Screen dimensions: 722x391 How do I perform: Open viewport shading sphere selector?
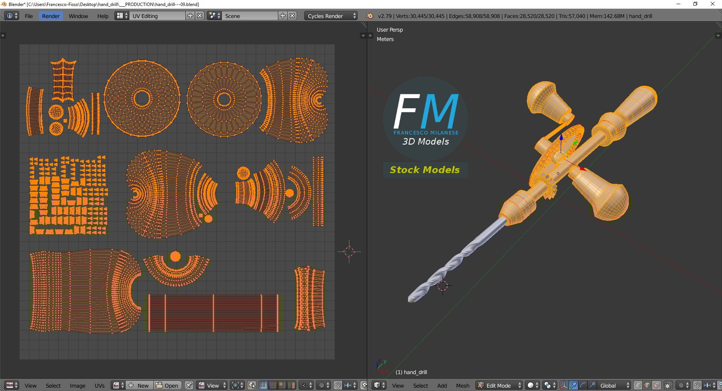click(x=533, y=385)
